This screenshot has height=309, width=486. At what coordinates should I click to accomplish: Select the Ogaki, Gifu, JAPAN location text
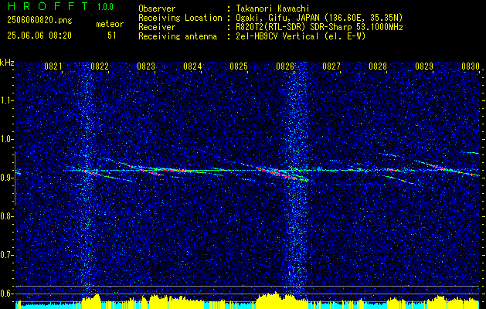(318, 18)
